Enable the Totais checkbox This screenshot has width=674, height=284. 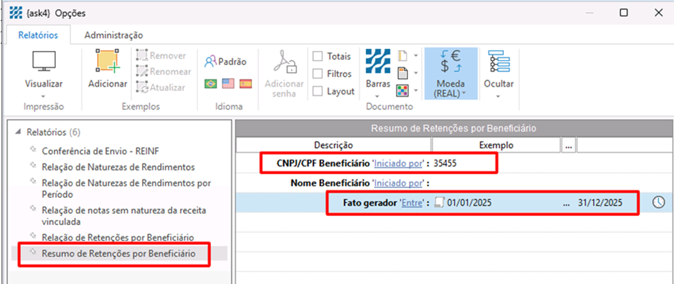tap(318, 56)
